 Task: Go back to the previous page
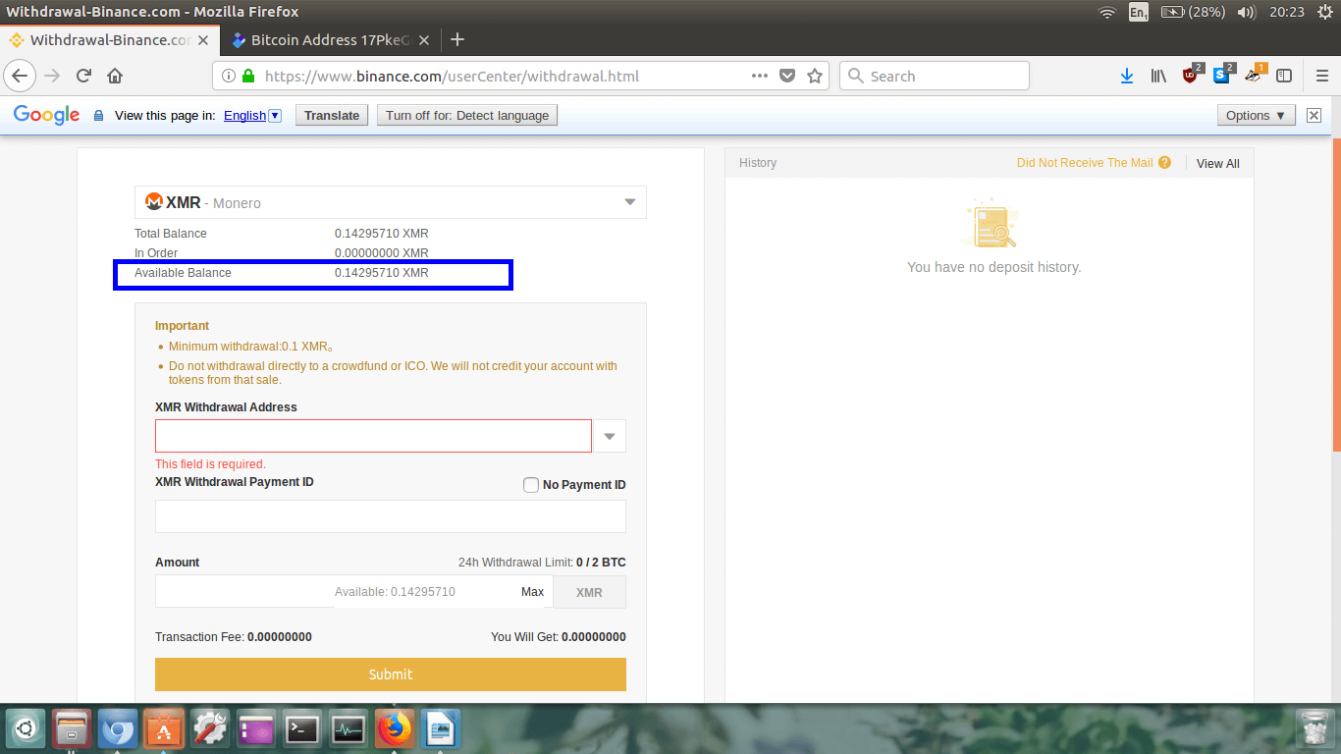coord(21,76)
